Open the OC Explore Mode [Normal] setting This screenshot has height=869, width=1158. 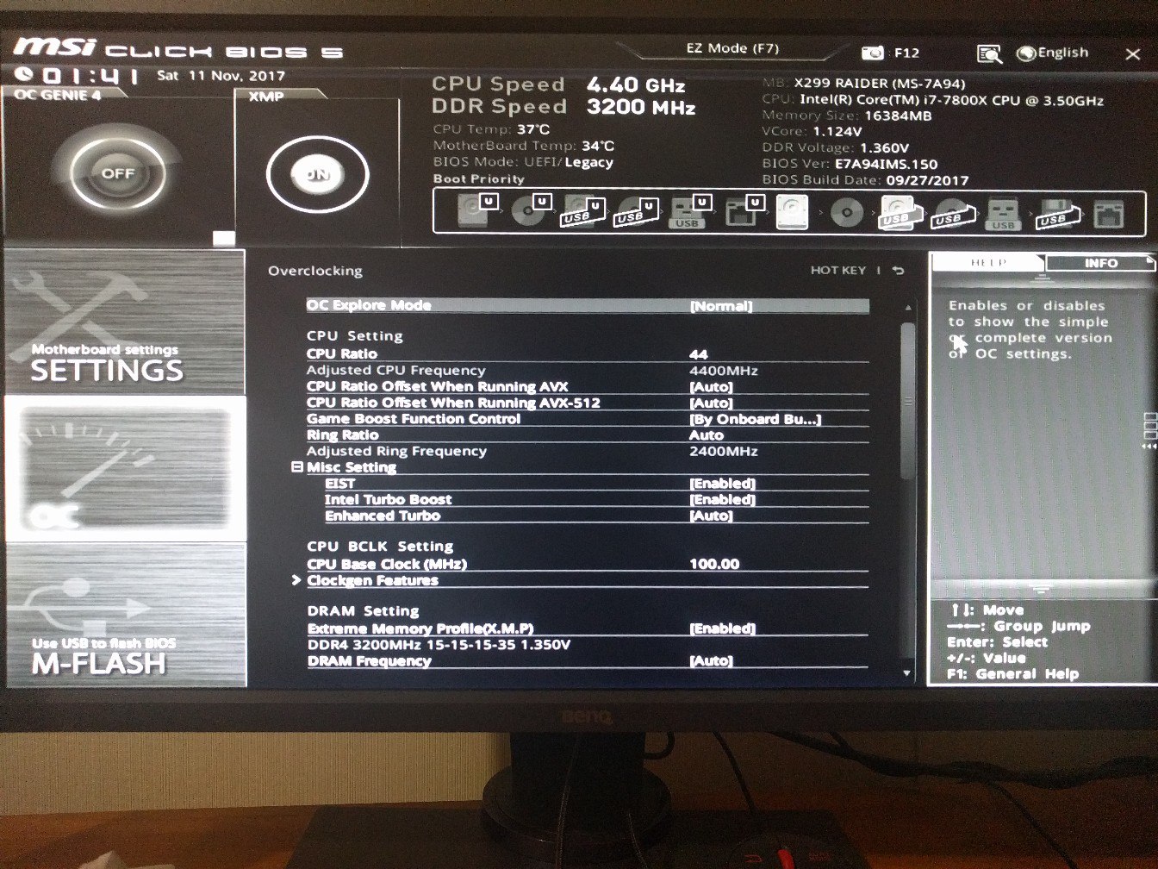point(588,305)
